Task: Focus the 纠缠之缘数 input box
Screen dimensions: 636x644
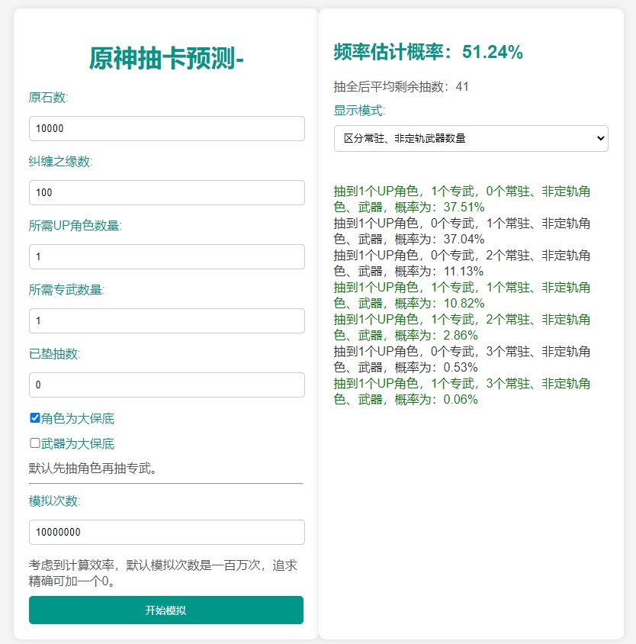Action: pos(167,192)
